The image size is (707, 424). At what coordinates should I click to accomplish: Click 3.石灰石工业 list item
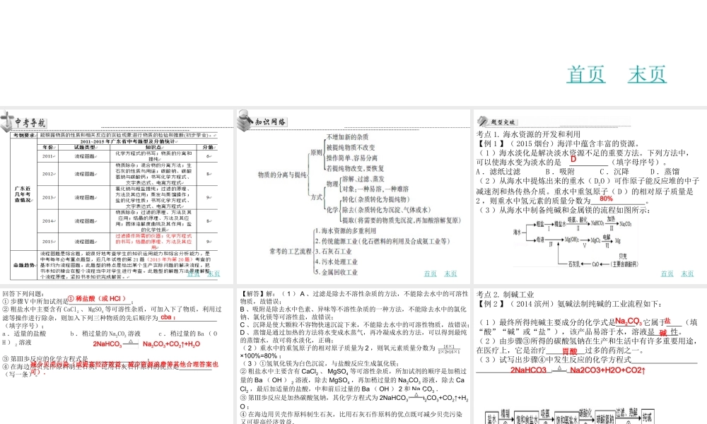(333, 252)
